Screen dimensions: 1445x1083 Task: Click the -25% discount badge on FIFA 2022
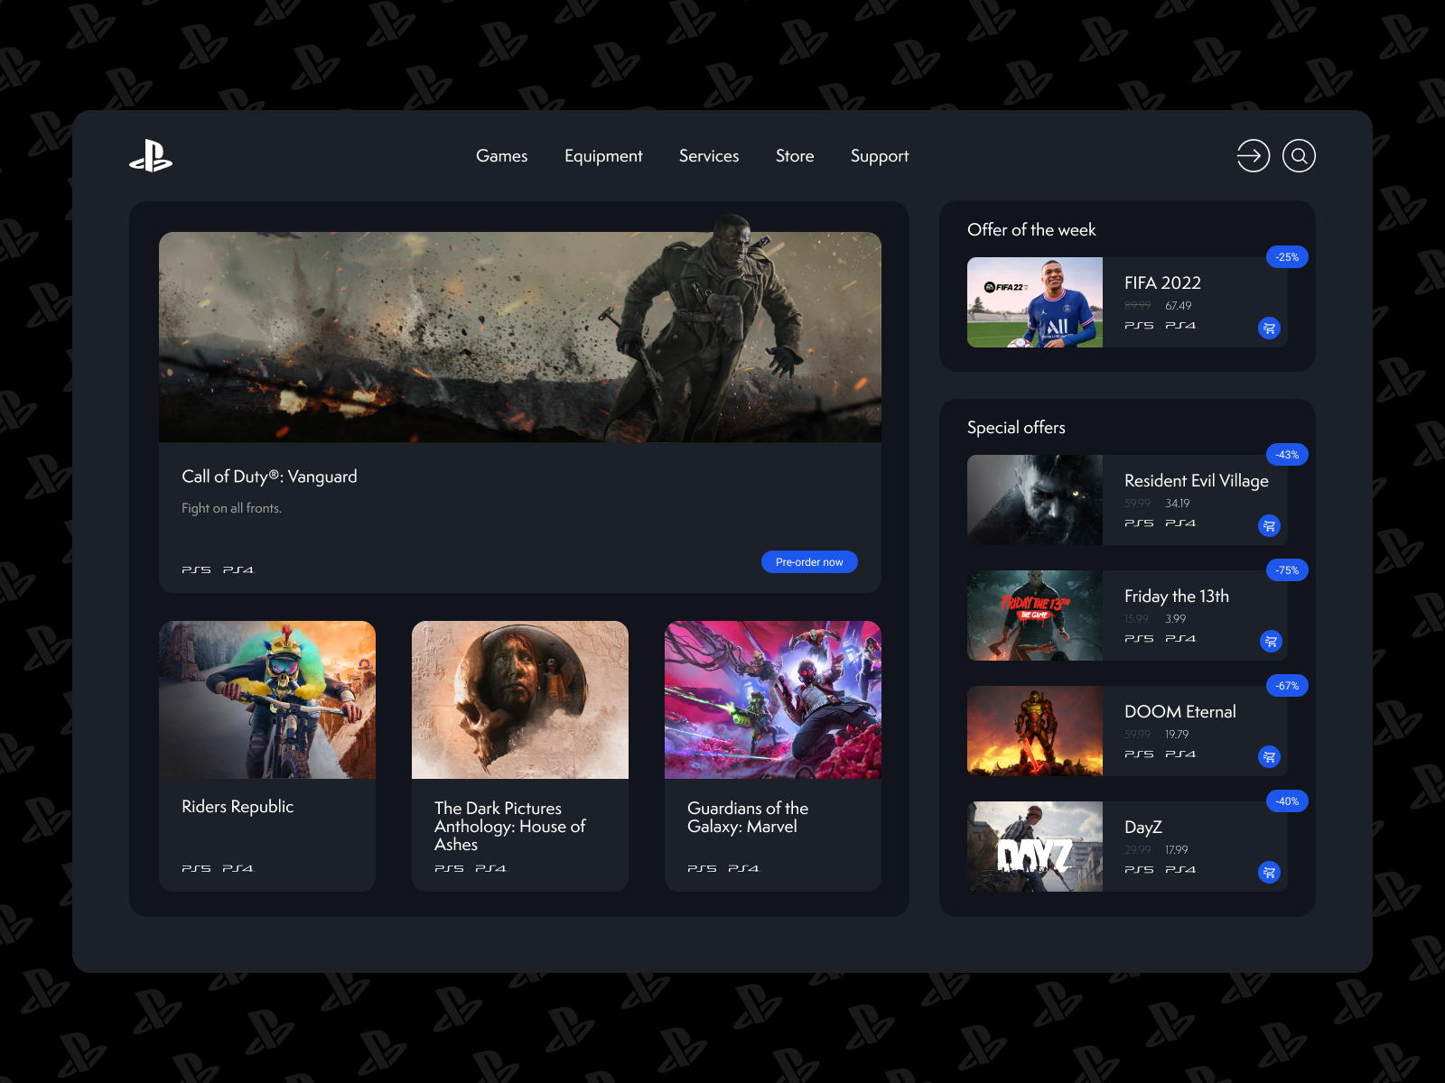click(x=1287, y=257)
